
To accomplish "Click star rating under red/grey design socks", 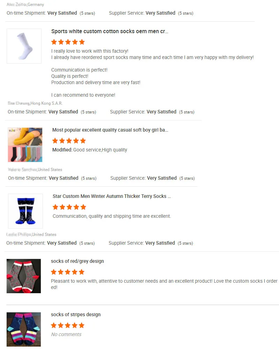I will 68,272.
